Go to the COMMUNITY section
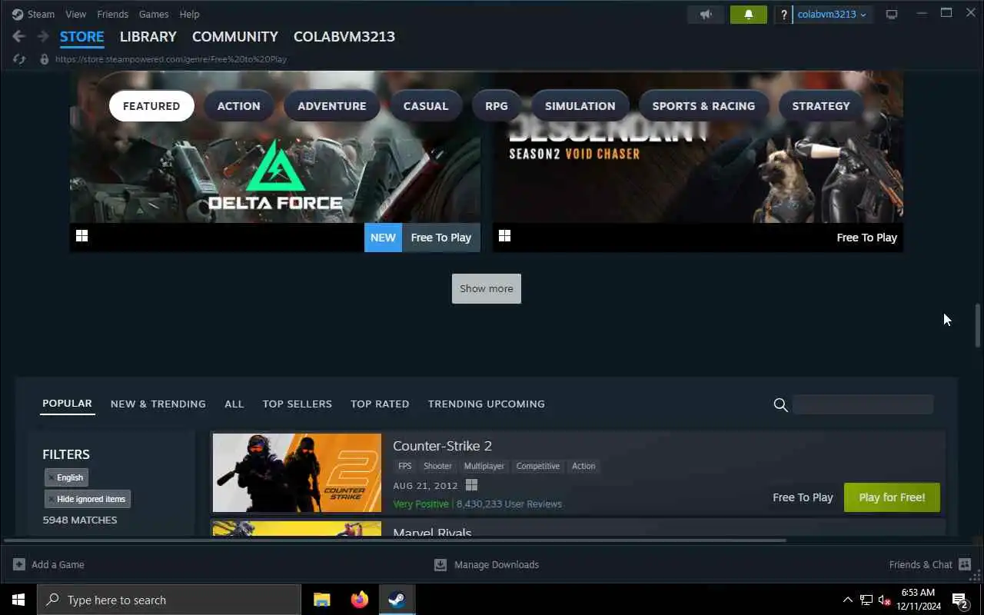 234,37
